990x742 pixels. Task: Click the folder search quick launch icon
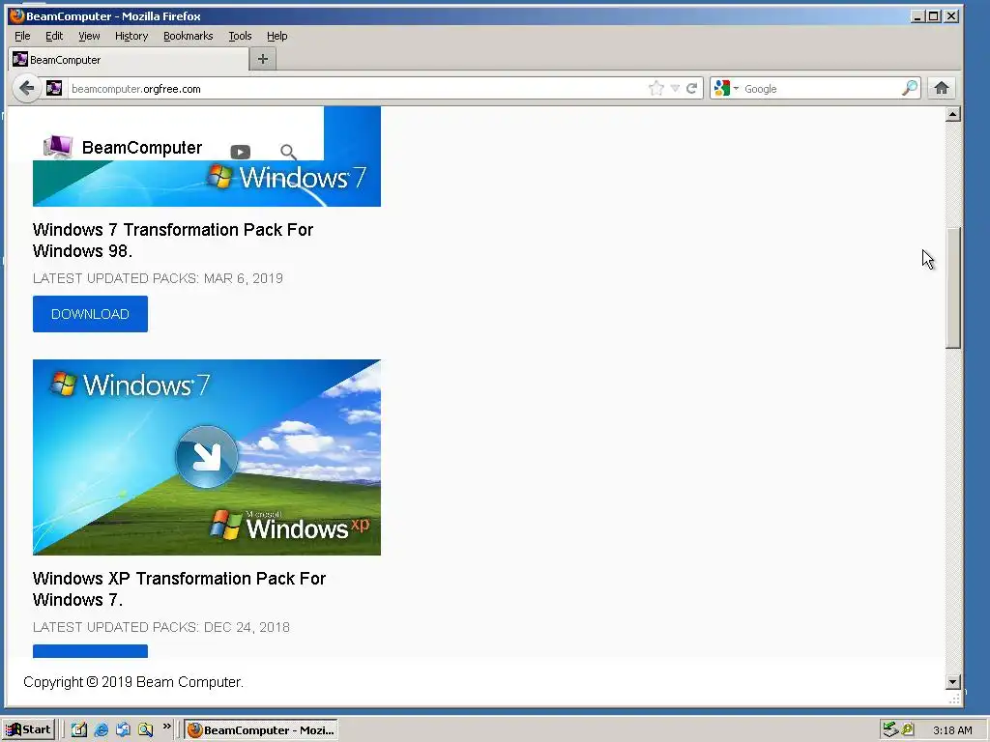pos(145,730)
